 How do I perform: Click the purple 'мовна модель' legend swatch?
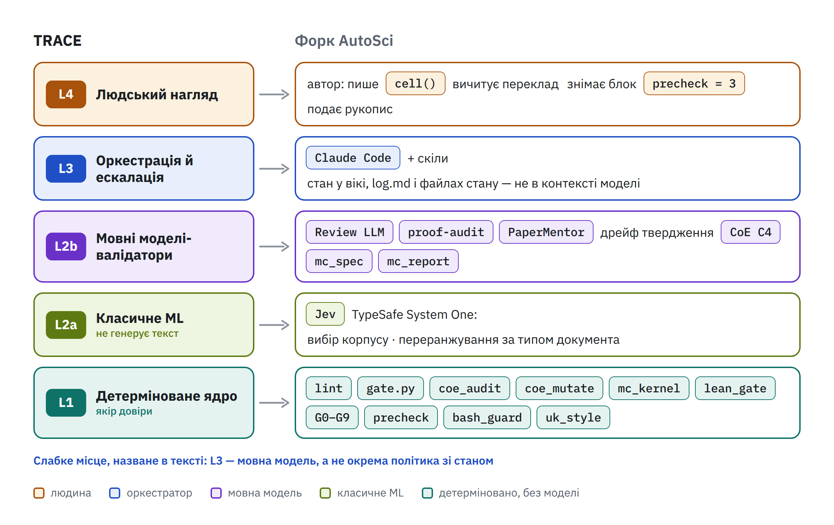216,493
